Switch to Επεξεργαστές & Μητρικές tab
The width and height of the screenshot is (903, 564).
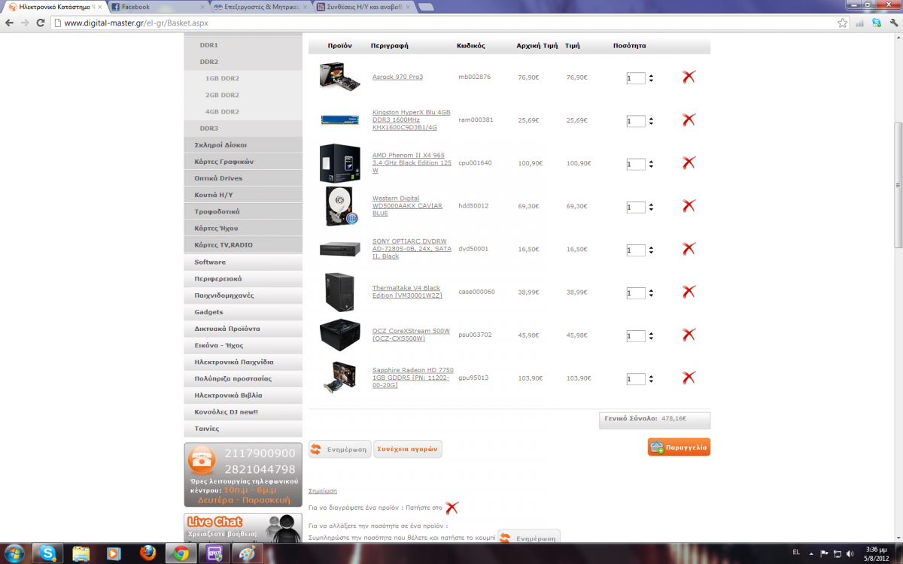[x=260, y=7]
